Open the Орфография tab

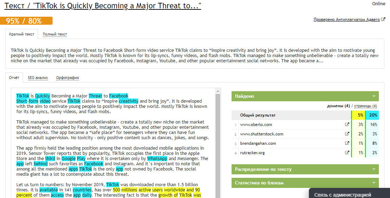pos(68,78)
